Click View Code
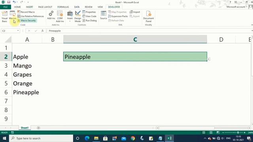 click(x=89, y=16)
